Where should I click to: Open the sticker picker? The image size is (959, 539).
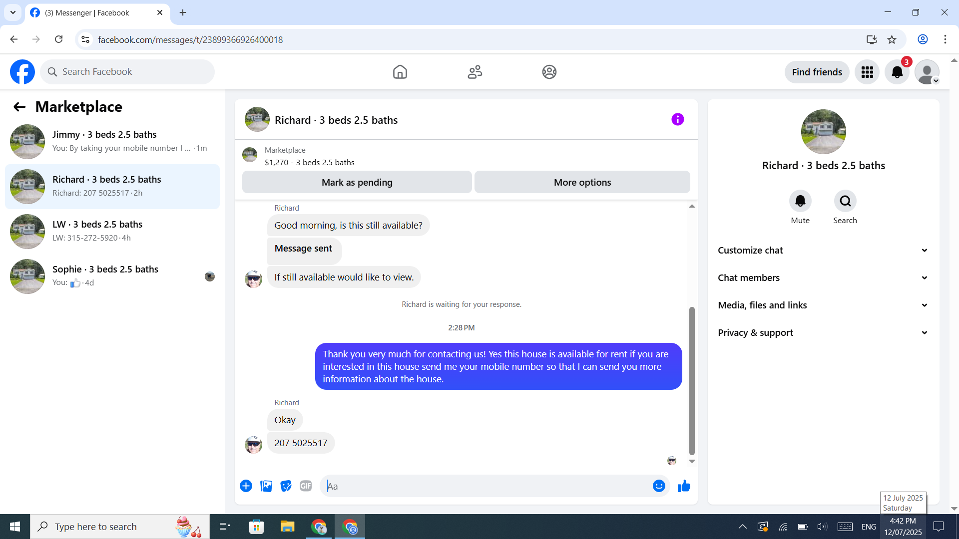(x=286, y=486)
